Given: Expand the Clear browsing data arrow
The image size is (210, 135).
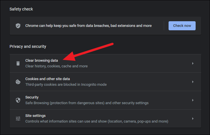Looking at the screenshot, I should coord(193,63).
